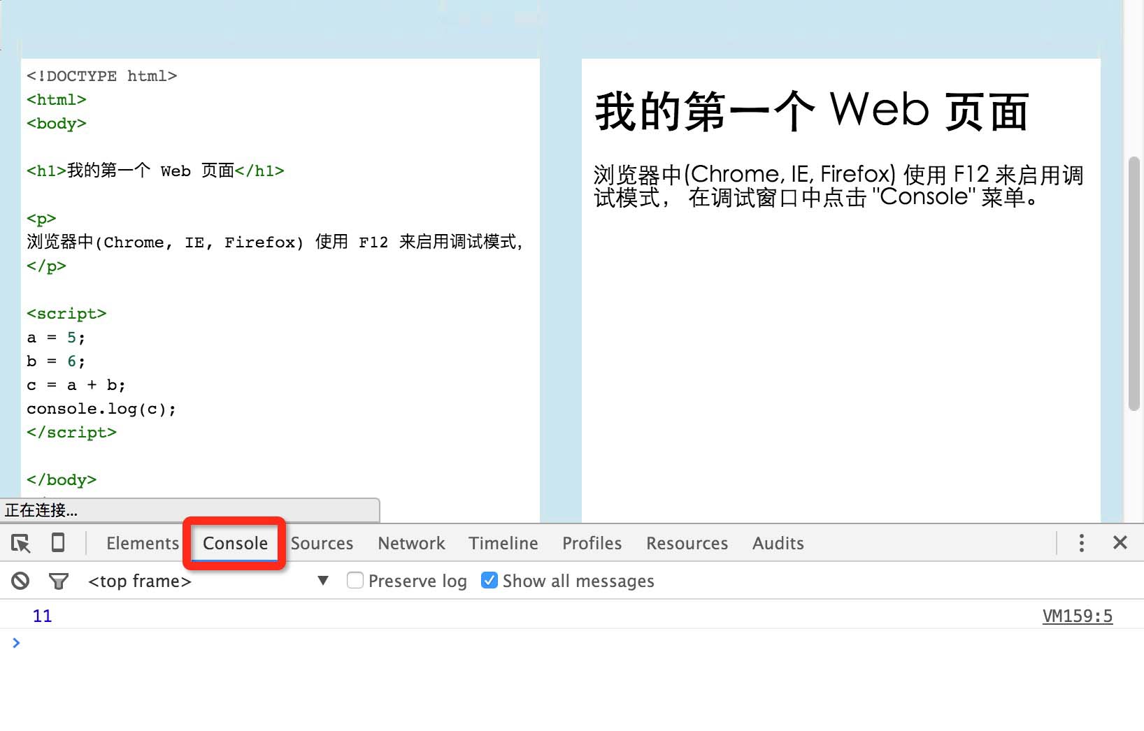The image size is (1144, 731).
Task: Click the console.log(c); code line
Action: [101, 409]
